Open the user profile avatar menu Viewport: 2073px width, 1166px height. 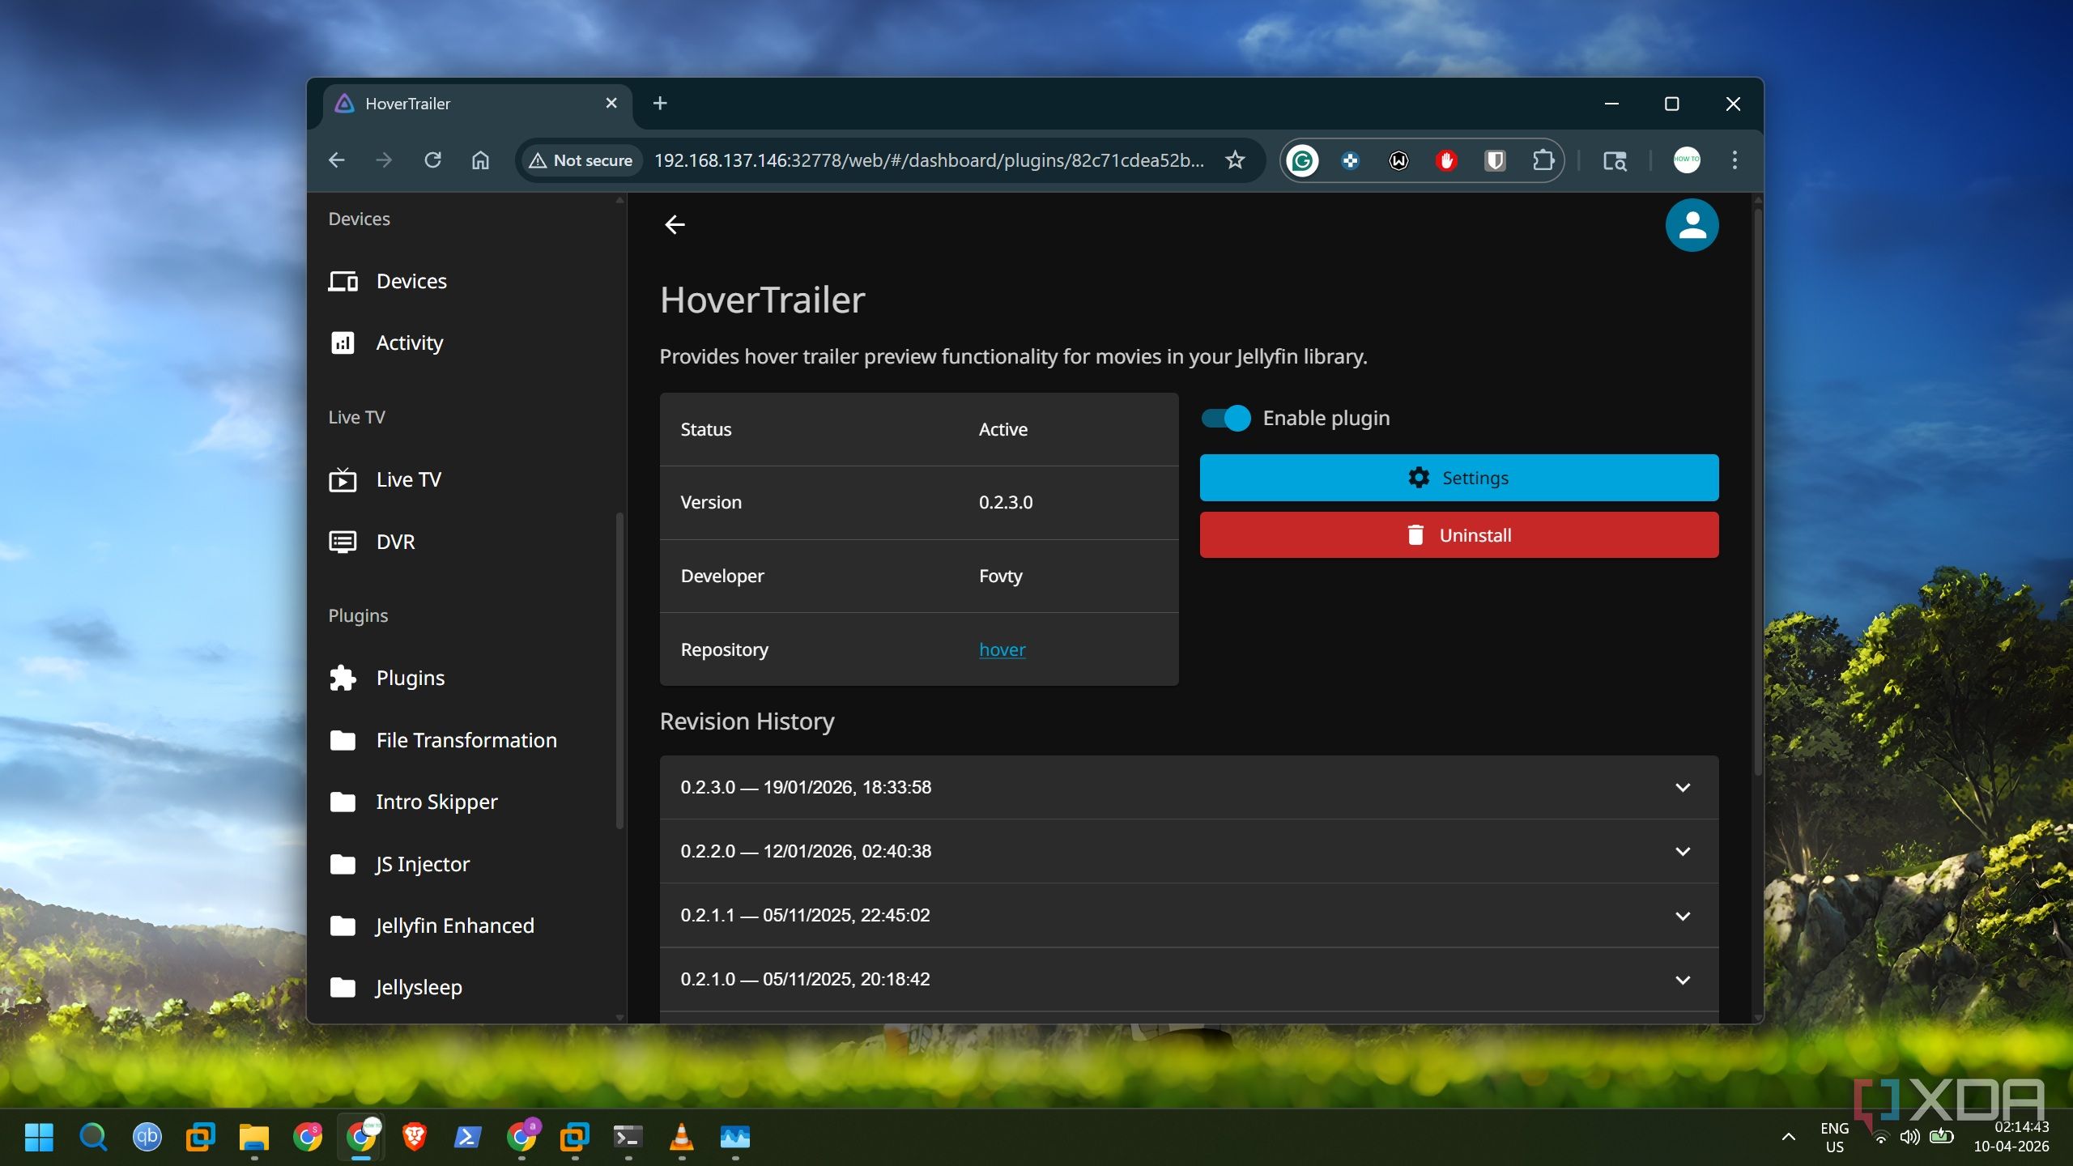coord(1692,225)
